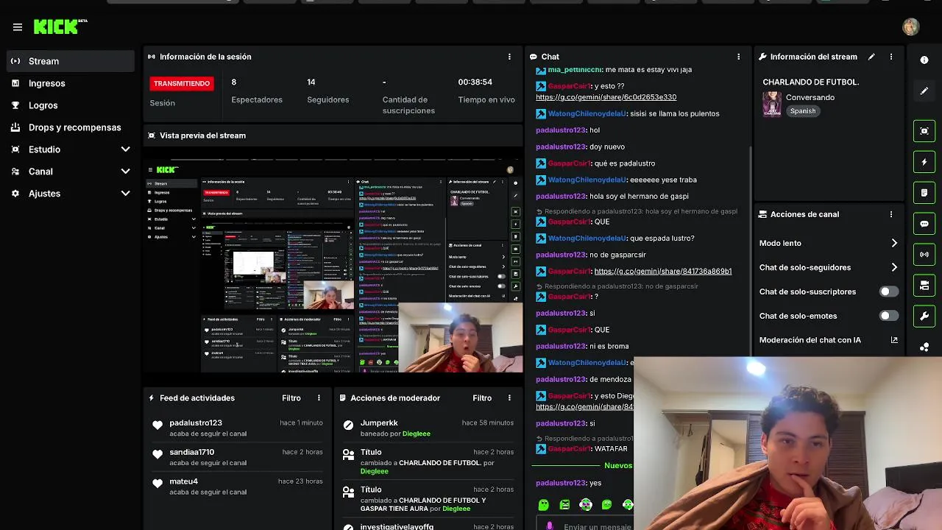Open Logros in left navigation
This screenshot has width=942, height=530.
tap(71, 105)
